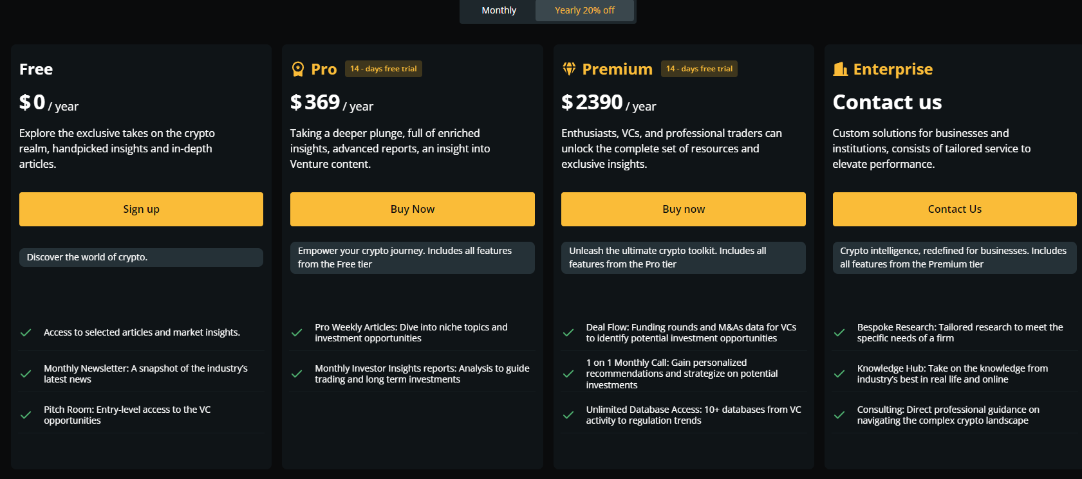
Task: Click the checkmark beside Bespoke Research feature
Action: tap(839, 332)
